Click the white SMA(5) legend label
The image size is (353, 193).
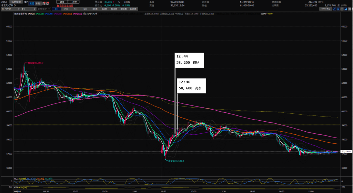[x=31, y=14]
